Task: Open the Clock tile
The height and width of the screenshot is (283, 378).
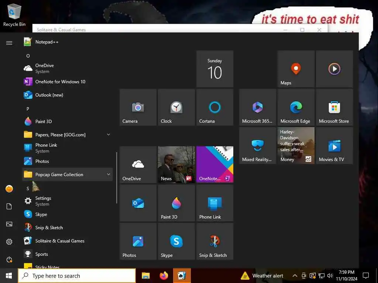Action: (176, 107)
